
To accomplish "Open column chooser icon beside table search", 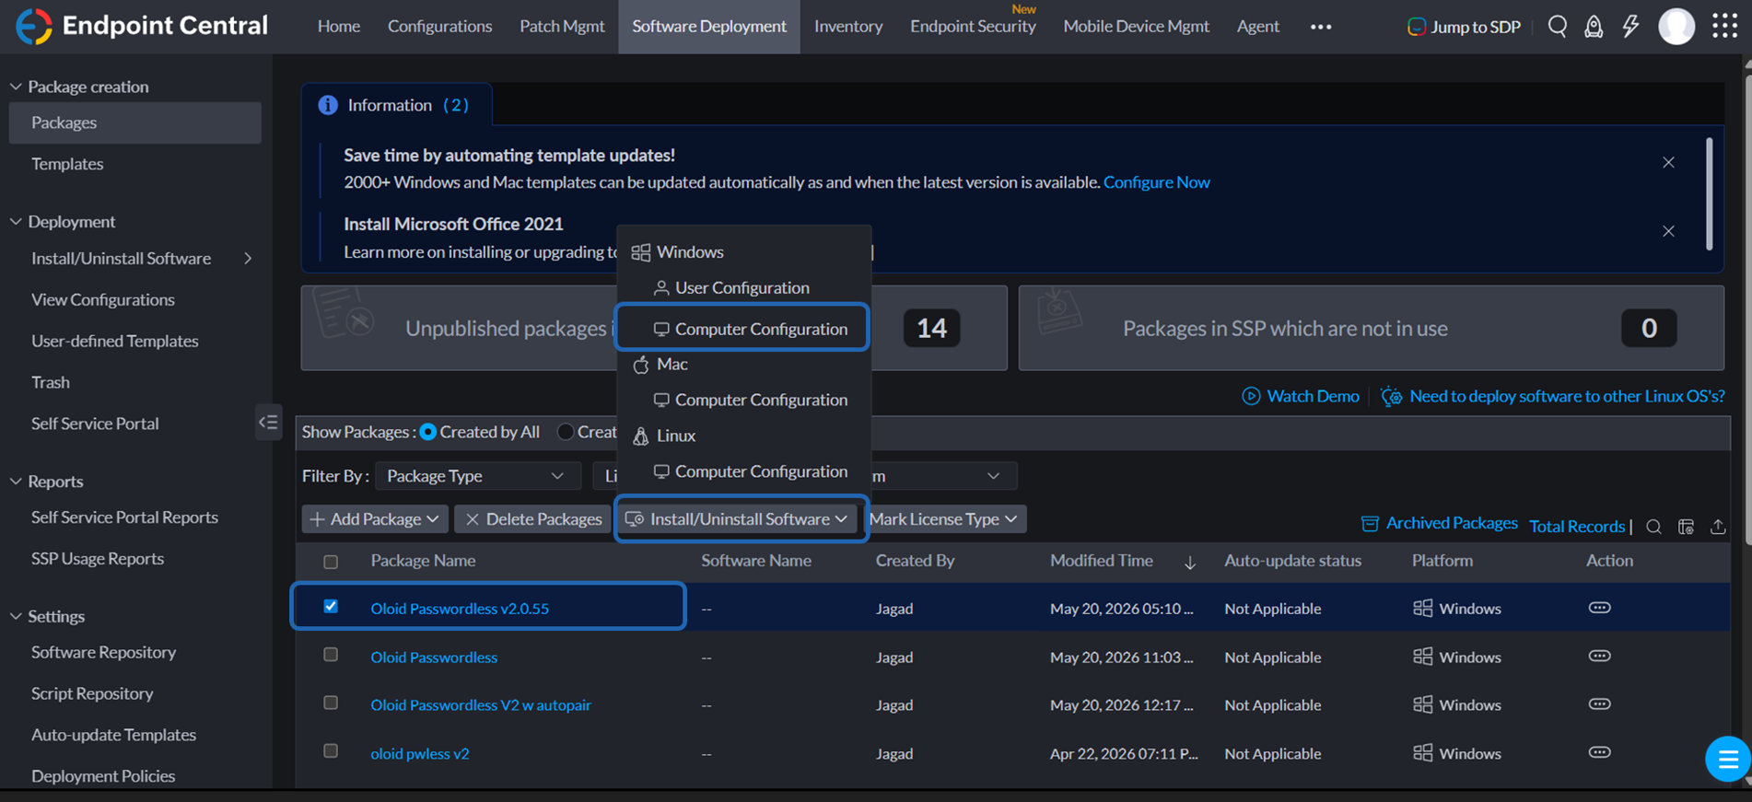I will coord(1686,527).
